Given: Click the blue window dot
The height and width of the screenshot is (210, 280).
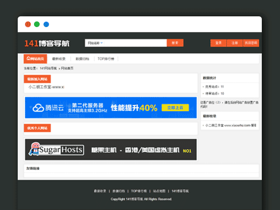Looking at the screenshot, I should tap(46, 24).
